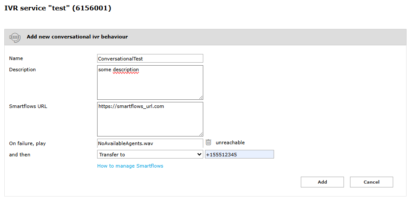
Task: Click the 'and then' label
Action: point(20,154)
